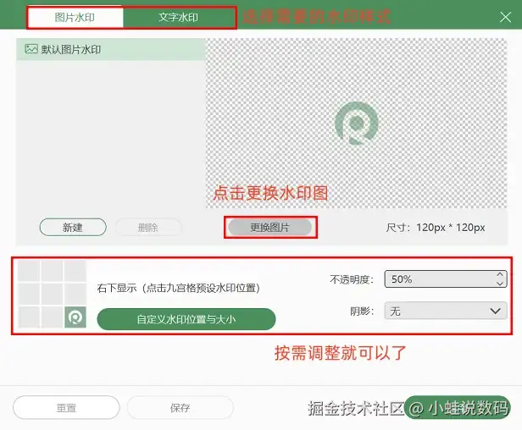Select middle-left cell of position grid
The image size is (522, 430).
point(29,294)
